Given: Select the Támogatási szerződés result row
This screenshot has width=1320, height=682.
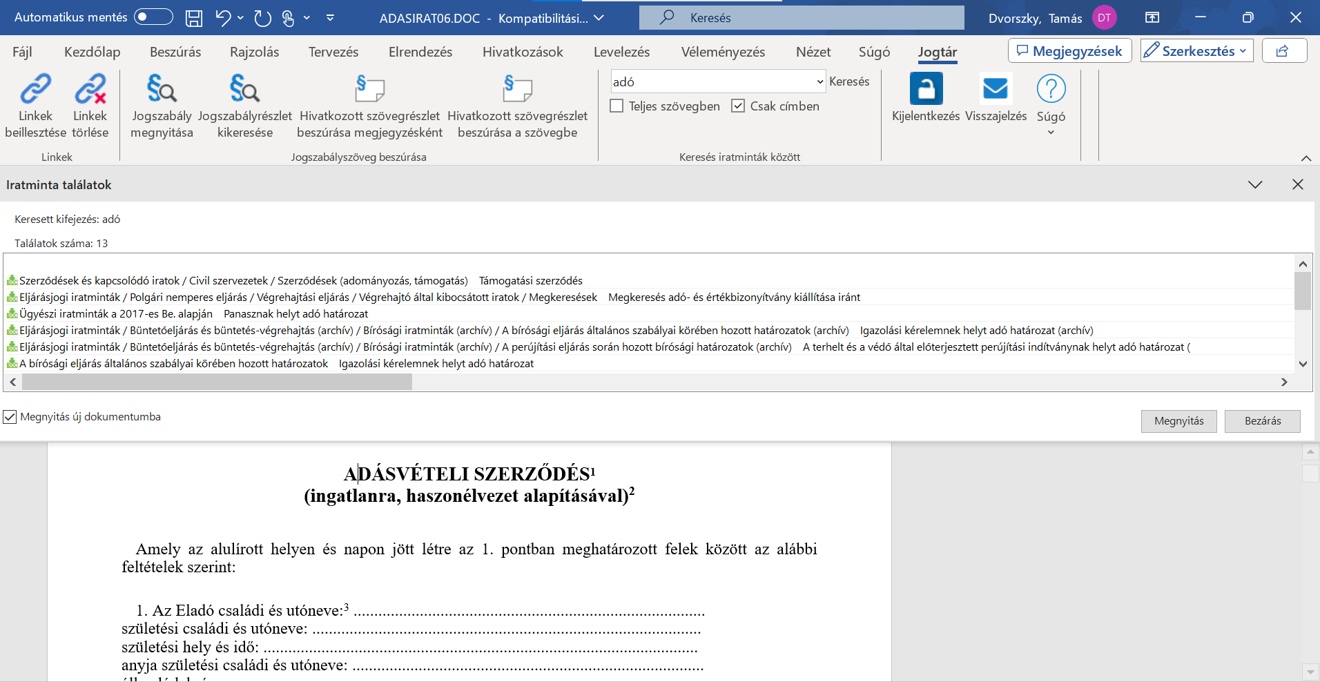Looking at the screenshot, I should coord(530,281).
